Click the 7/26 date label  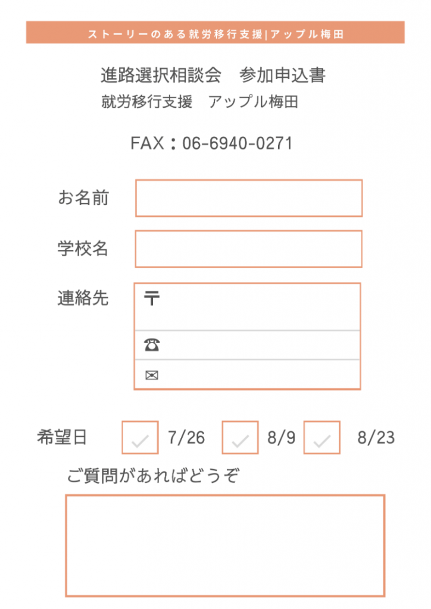click(186, 438)
